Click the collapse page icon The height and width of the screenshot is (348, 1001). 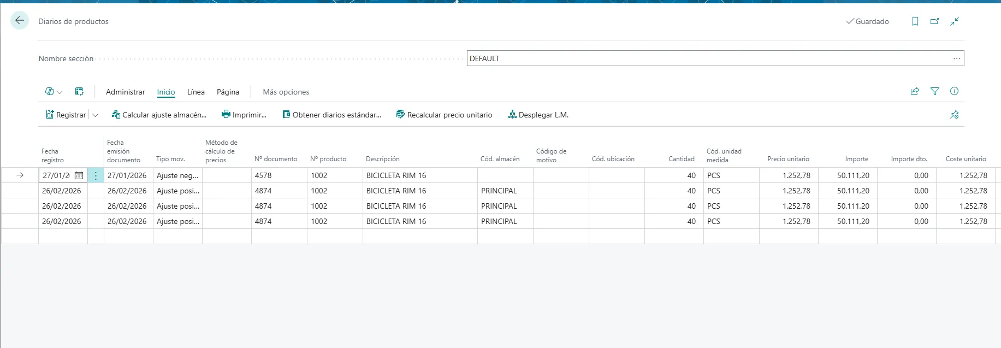click(954, 21)
